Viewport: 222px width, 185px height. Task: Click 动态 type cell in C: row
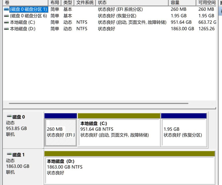[x=68, y=22]
